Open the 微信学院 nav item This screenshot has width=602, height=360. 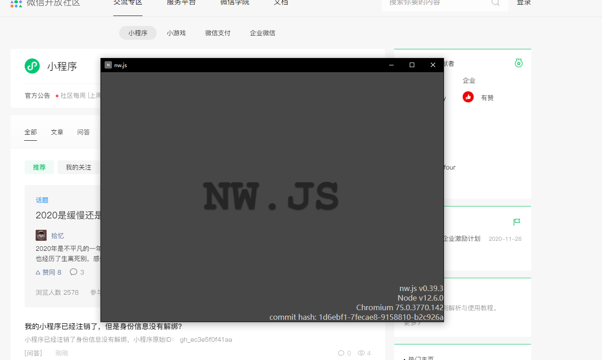point(235,3)
